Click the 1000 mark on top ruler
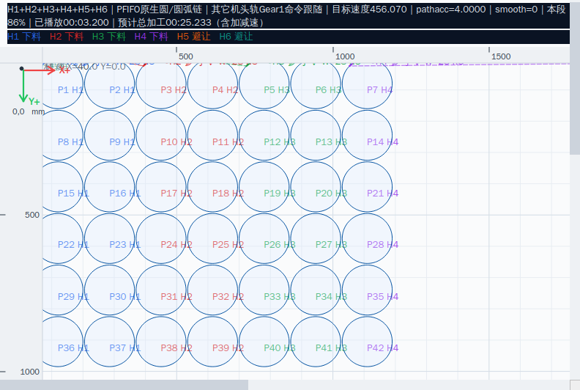This screenshot has height=390, width=580. [x=345, y=56]
